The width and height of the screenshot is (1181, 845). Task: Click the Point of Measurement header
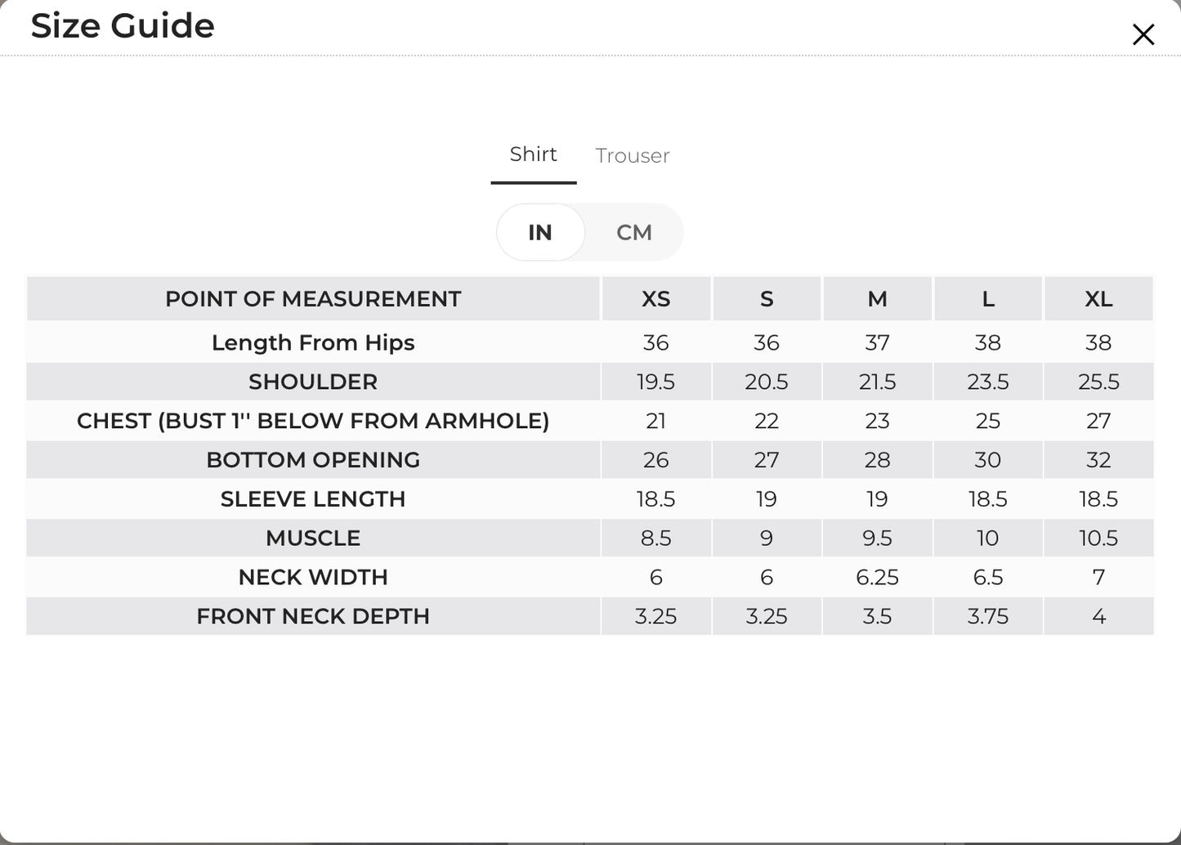pos(313,299)
